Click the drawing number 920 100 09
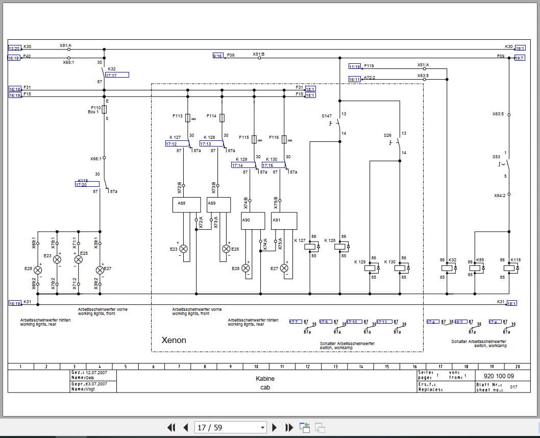Image resolution: width=540 pixels, height=438 pixels. 499,376
